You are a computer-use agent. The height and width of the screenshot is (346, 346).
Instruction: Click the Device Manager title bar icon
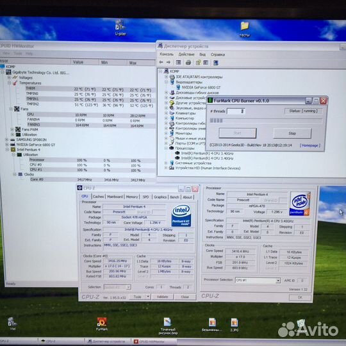click(x=160, y=46)
